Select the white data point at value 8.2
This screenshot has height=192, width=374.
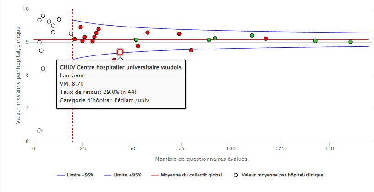43,69
